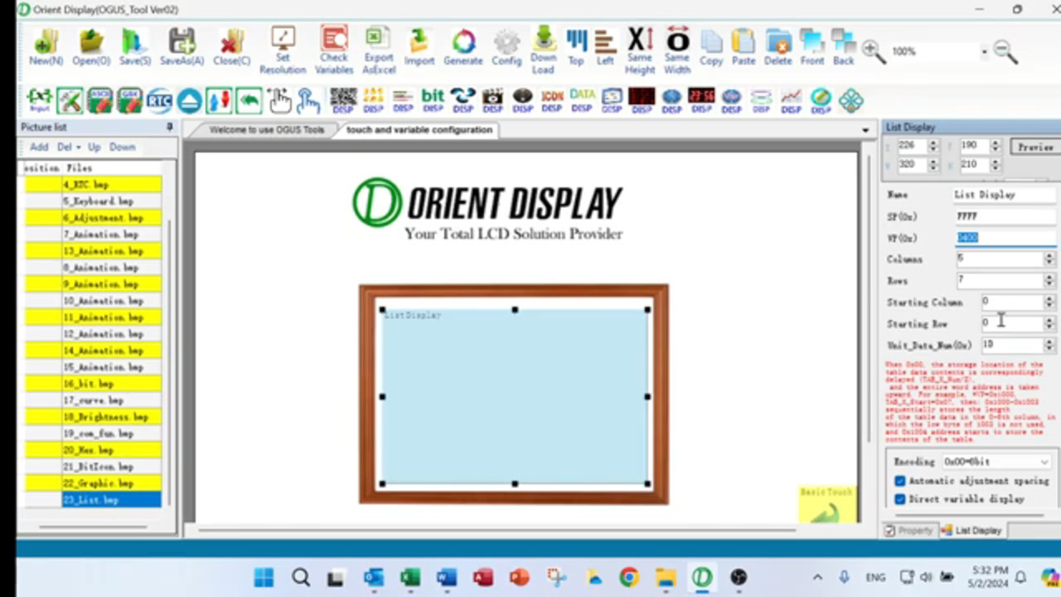The image size is (1061, 597).
Task: Open the 100% zoom level dropdown
Action: click(984, 51)
